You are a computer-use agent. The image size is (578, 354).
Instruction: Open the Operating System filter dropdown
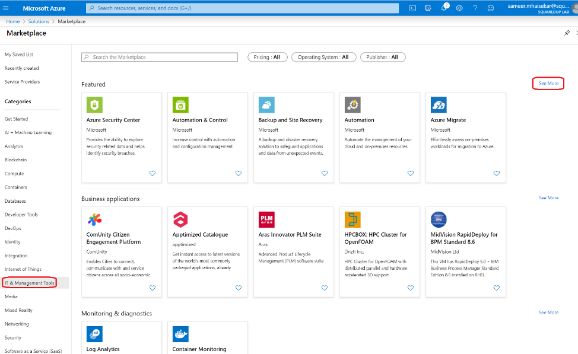tap(323, 57)
